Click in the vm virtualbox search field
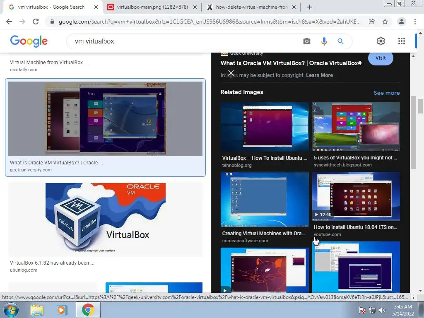The image size is (424, 318). click(x=187, y=41)
